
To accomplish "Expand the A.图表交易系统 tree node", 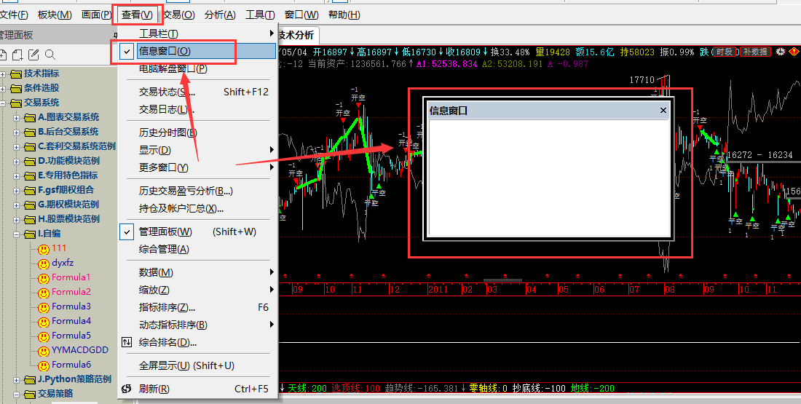I will [16, 118].
